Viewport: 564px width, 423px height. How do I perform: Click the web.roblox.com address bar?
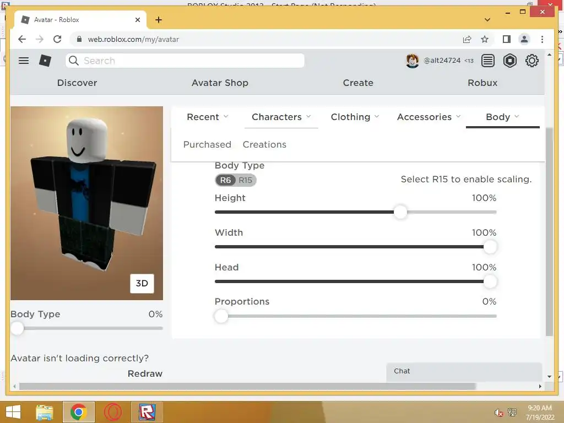pyautogui.click(x=266, y=39)
